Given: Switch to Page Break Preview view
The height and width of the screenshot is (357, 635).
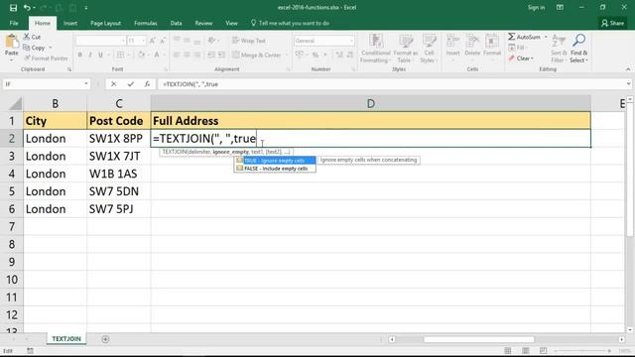Looking at the screenshot, I should (x=543, y=350).
